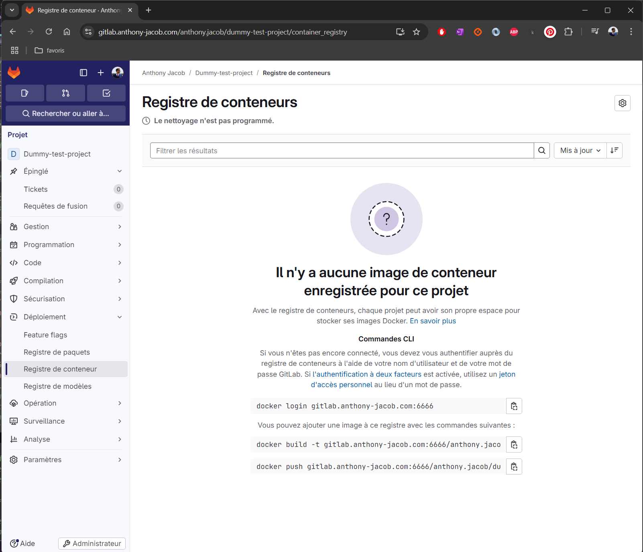Open the tab search dropdown arrow
Image resolution: width=643 pixels, height=552 pixels.
tap(12, 10)
